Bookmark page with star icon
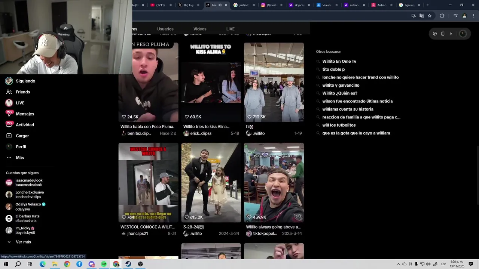The height and width of the screenshot is (269, 479). (x=430, y=16)
